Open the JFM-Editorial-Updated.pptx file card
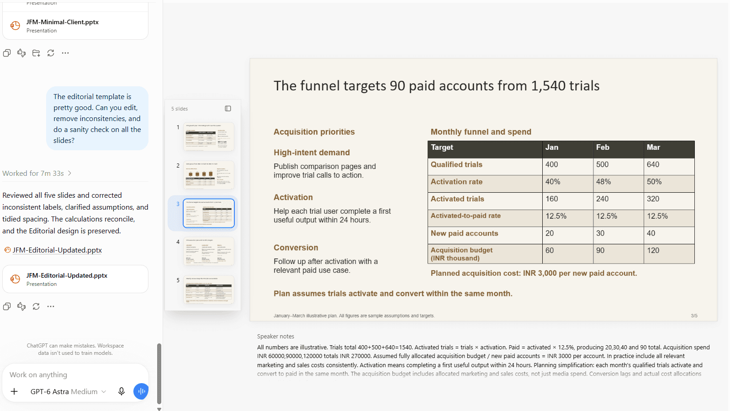730x411 pixels. click(x=75, y=279)
